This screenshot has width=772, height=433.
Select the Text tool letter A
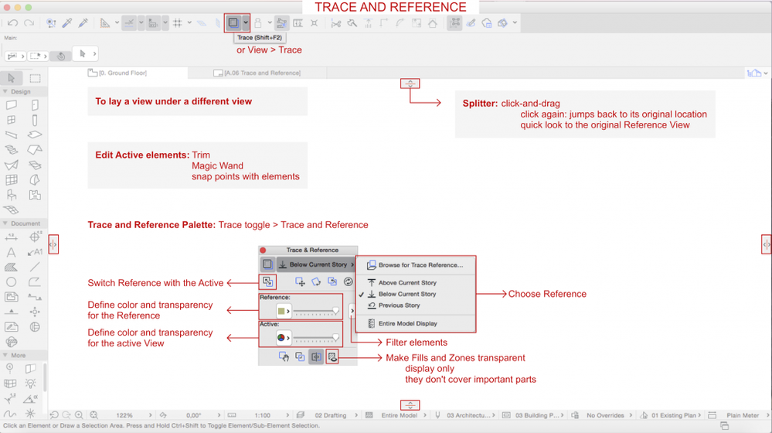pyautogui.click(x=11, y=253)
